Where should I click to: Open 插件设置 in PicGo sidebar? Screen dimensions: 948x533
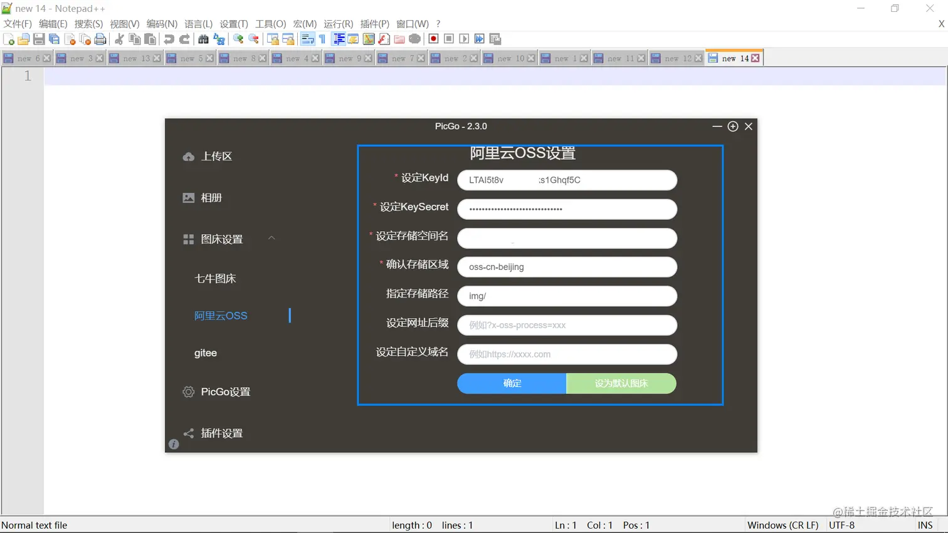(213, 433)
